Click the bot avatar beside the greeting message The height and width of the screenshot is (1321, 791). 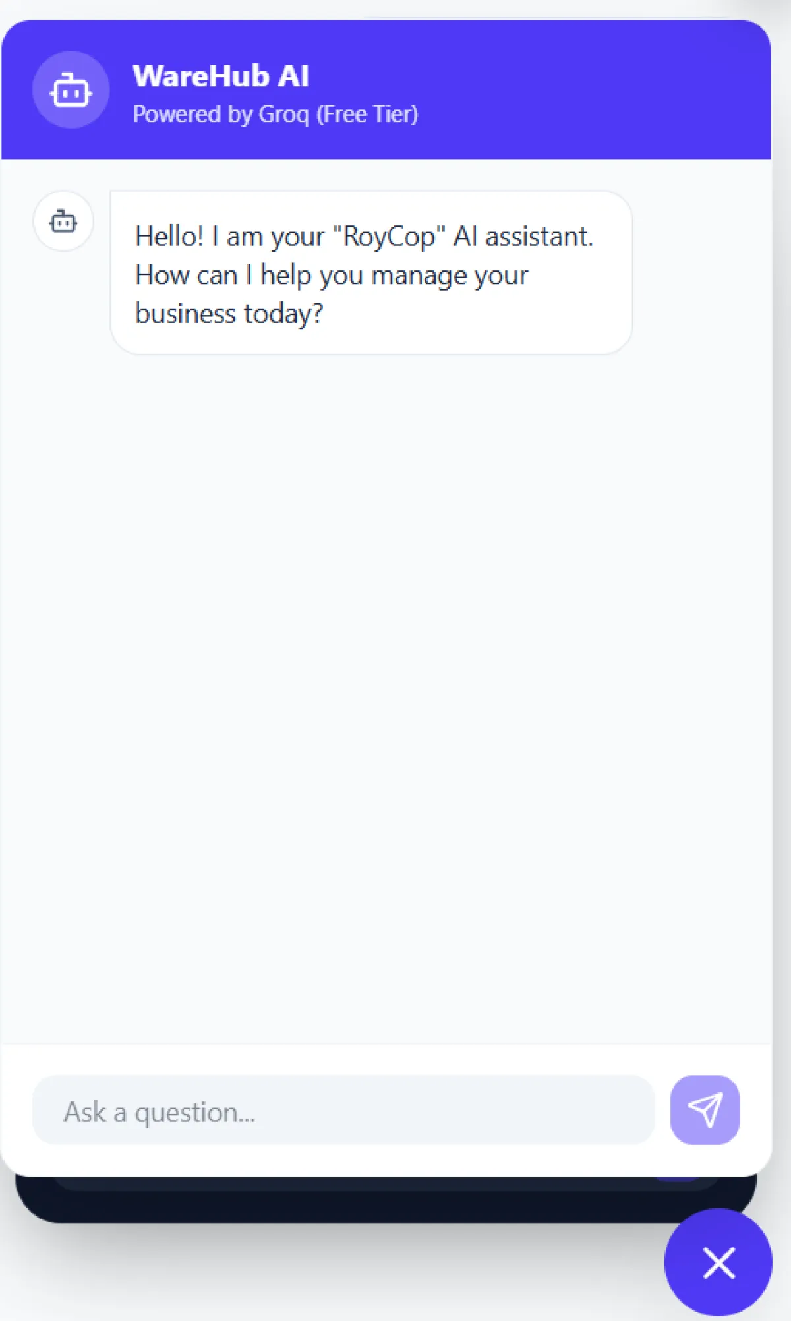(x=63, y=221)
